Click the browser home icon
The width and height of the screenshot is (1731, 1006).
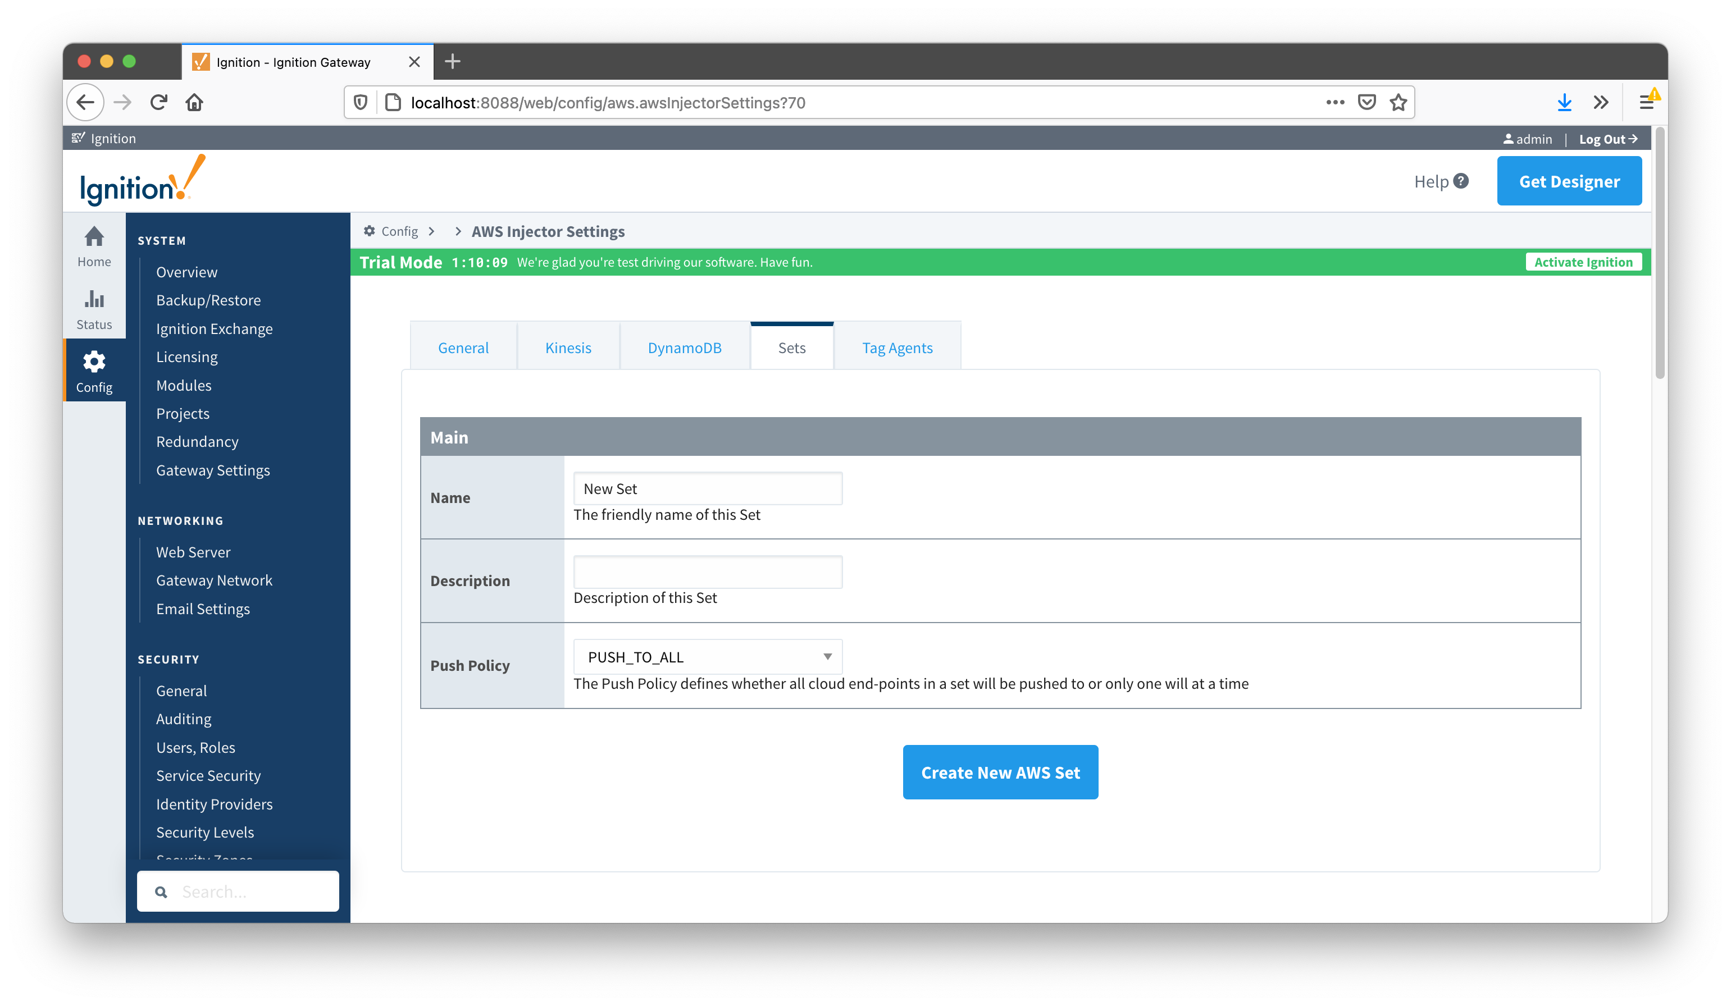[x=194, y=102]
